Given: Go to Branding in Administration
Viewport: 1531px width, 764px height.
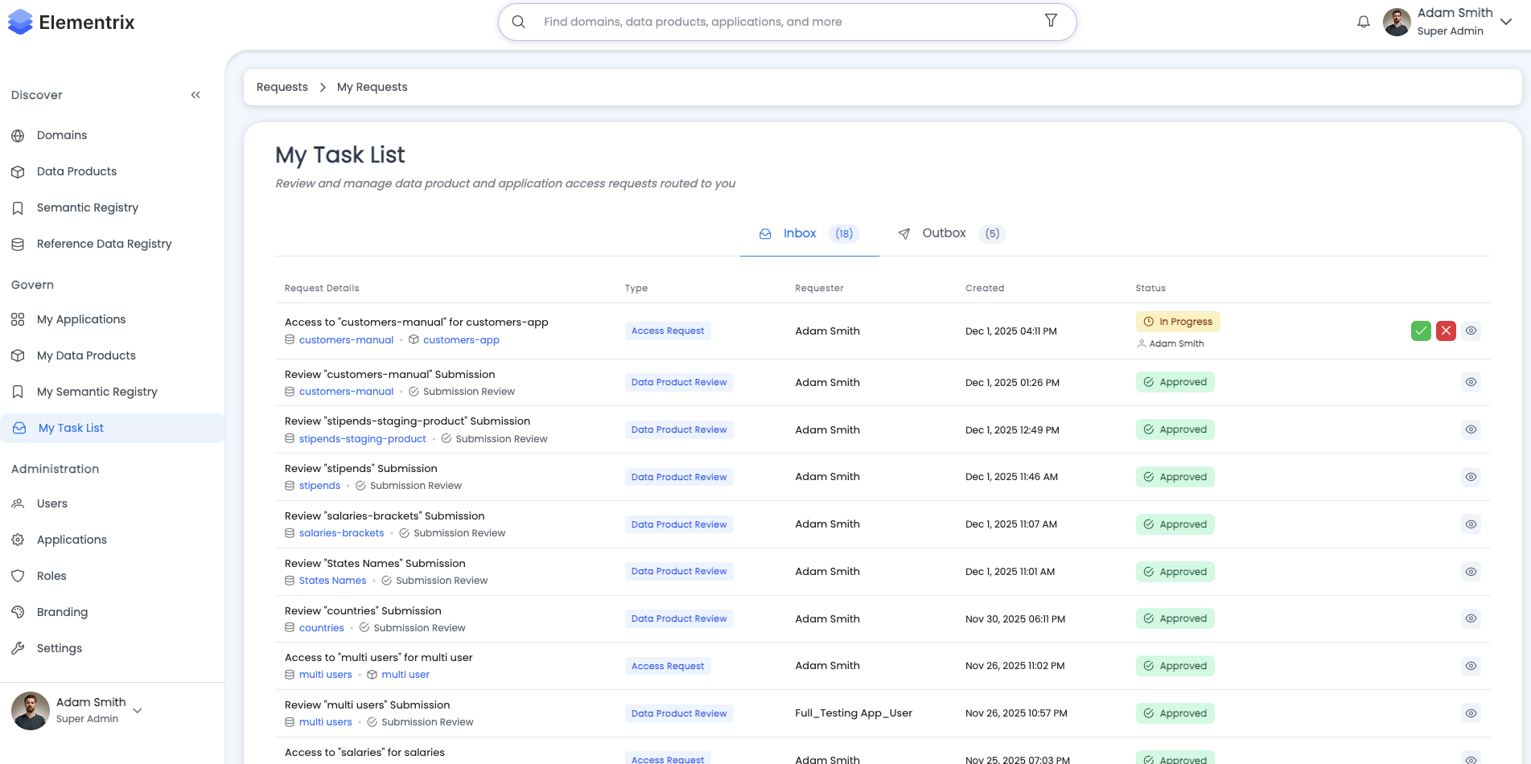Looking at the screenshot, I should point(62,612).
